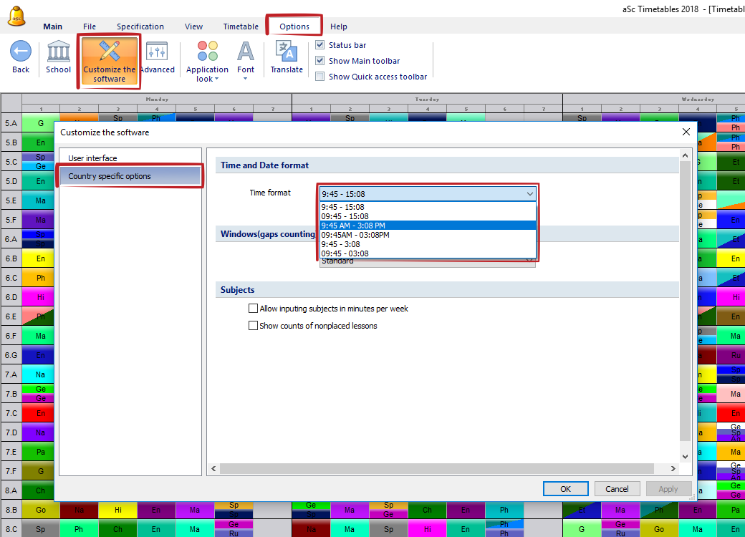
Task: Open the School settings icon
Action: [58, 52]
